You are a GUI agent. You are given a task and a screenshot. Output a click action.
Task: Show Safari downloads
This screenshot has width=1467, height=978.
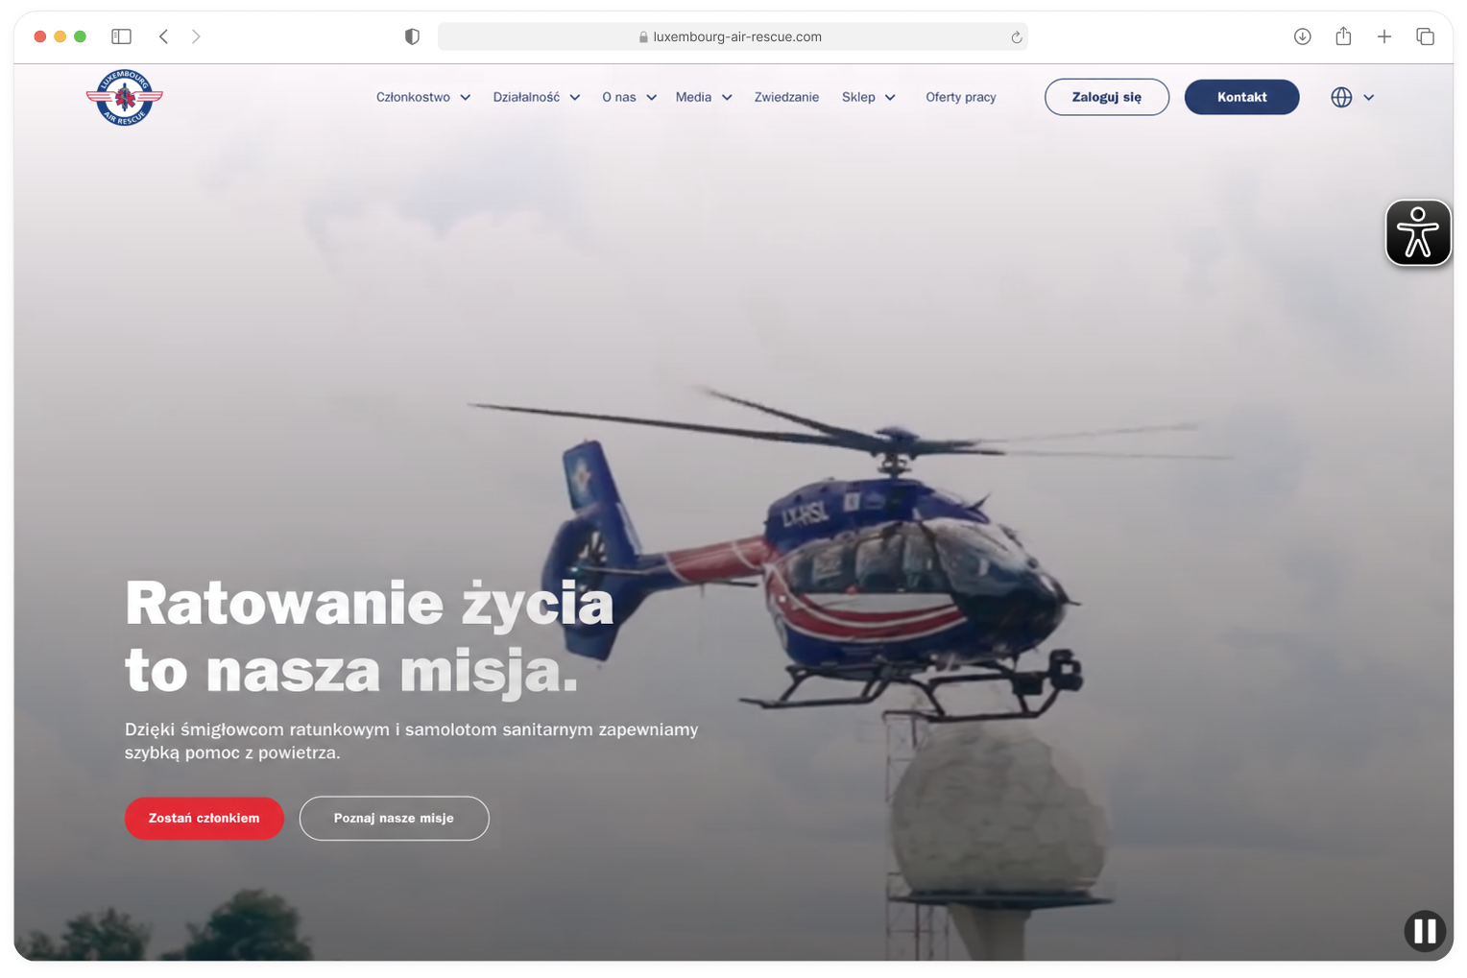(1302, 36)
